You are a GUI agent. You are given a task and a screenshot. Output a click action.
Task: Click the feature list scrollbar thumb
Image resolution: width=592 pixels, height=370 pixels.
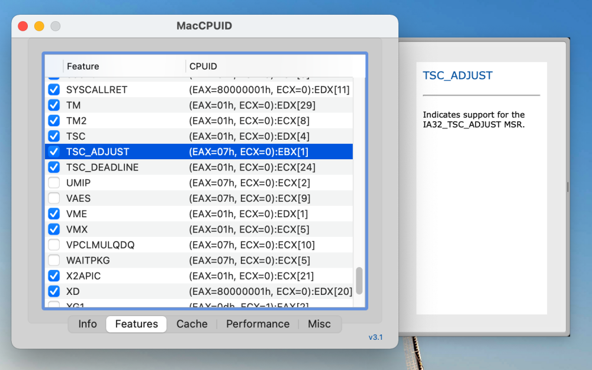click(359, 281)
